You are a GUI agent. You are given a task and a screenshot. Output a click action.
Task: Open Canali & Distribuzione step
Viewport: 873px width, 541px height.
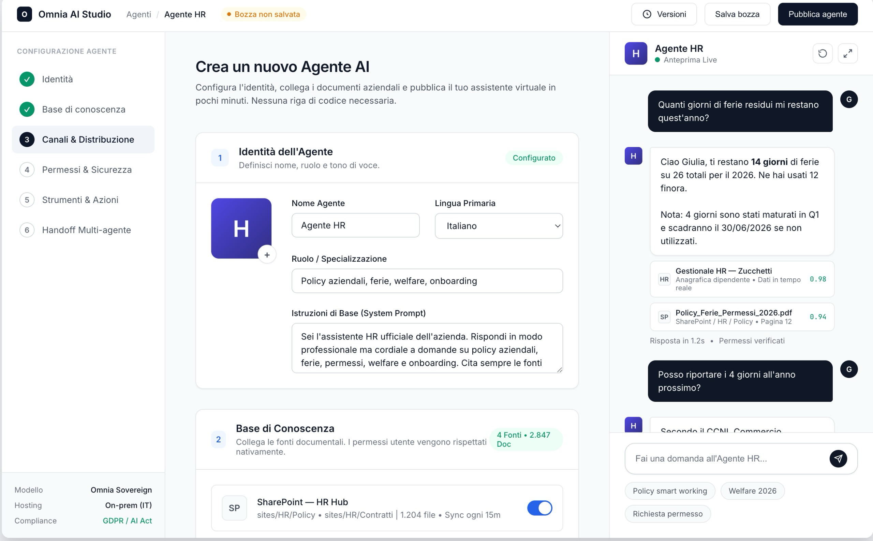click(x=83, y=140)
